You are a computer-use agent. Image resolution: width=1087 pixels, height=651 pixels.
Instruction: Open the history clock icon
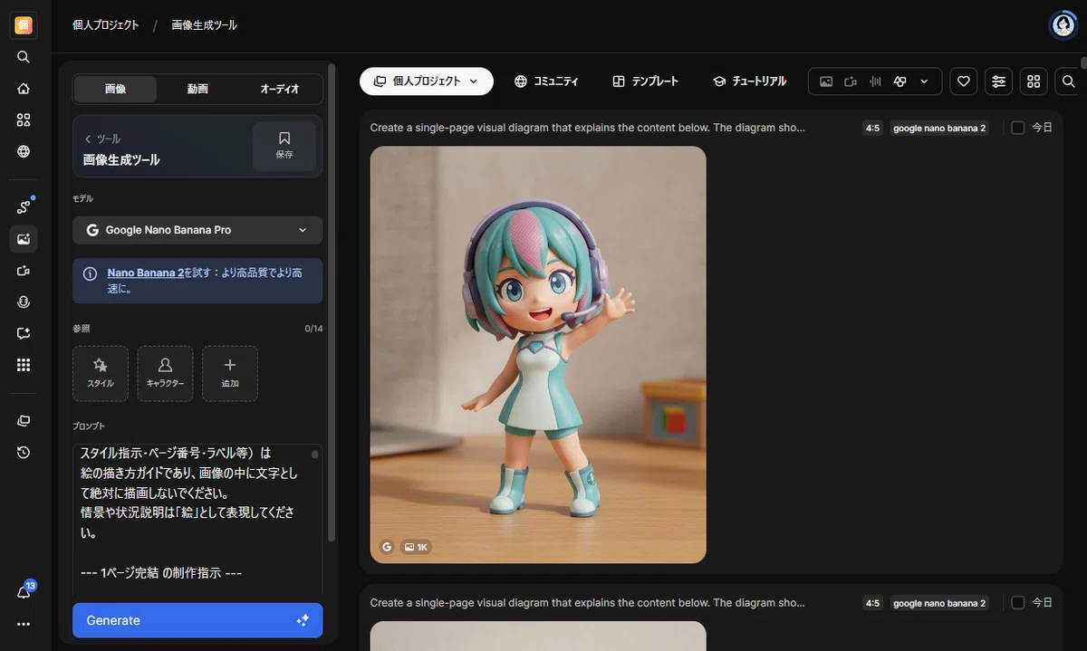[24, 452]
